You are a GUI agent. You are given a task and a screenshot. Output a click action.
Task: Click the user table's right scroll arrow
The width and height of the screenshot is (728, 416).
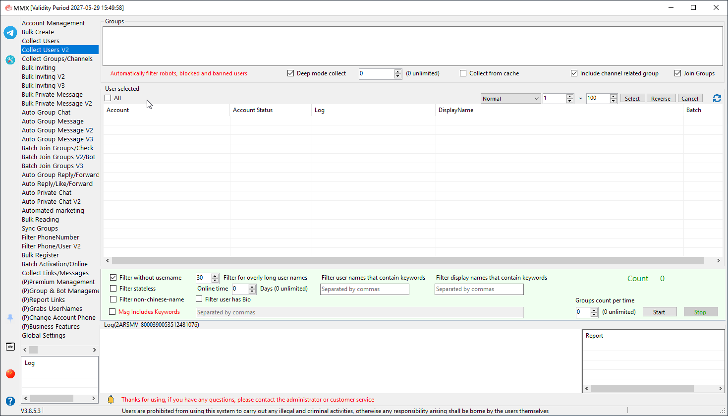click(718, 260)
